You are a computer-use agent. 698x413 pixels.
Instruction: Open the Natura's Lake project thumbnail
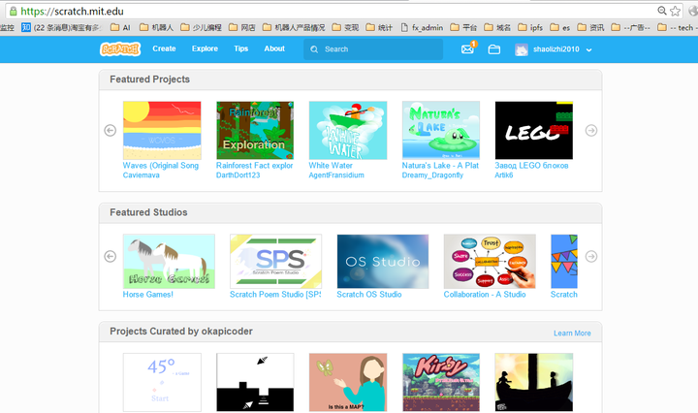tap(441, 131)
